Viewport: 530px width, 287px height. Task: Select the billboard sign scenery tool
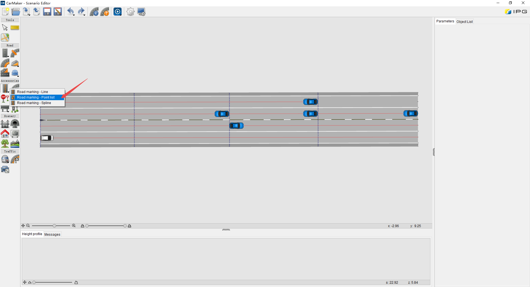coord(15,134)
